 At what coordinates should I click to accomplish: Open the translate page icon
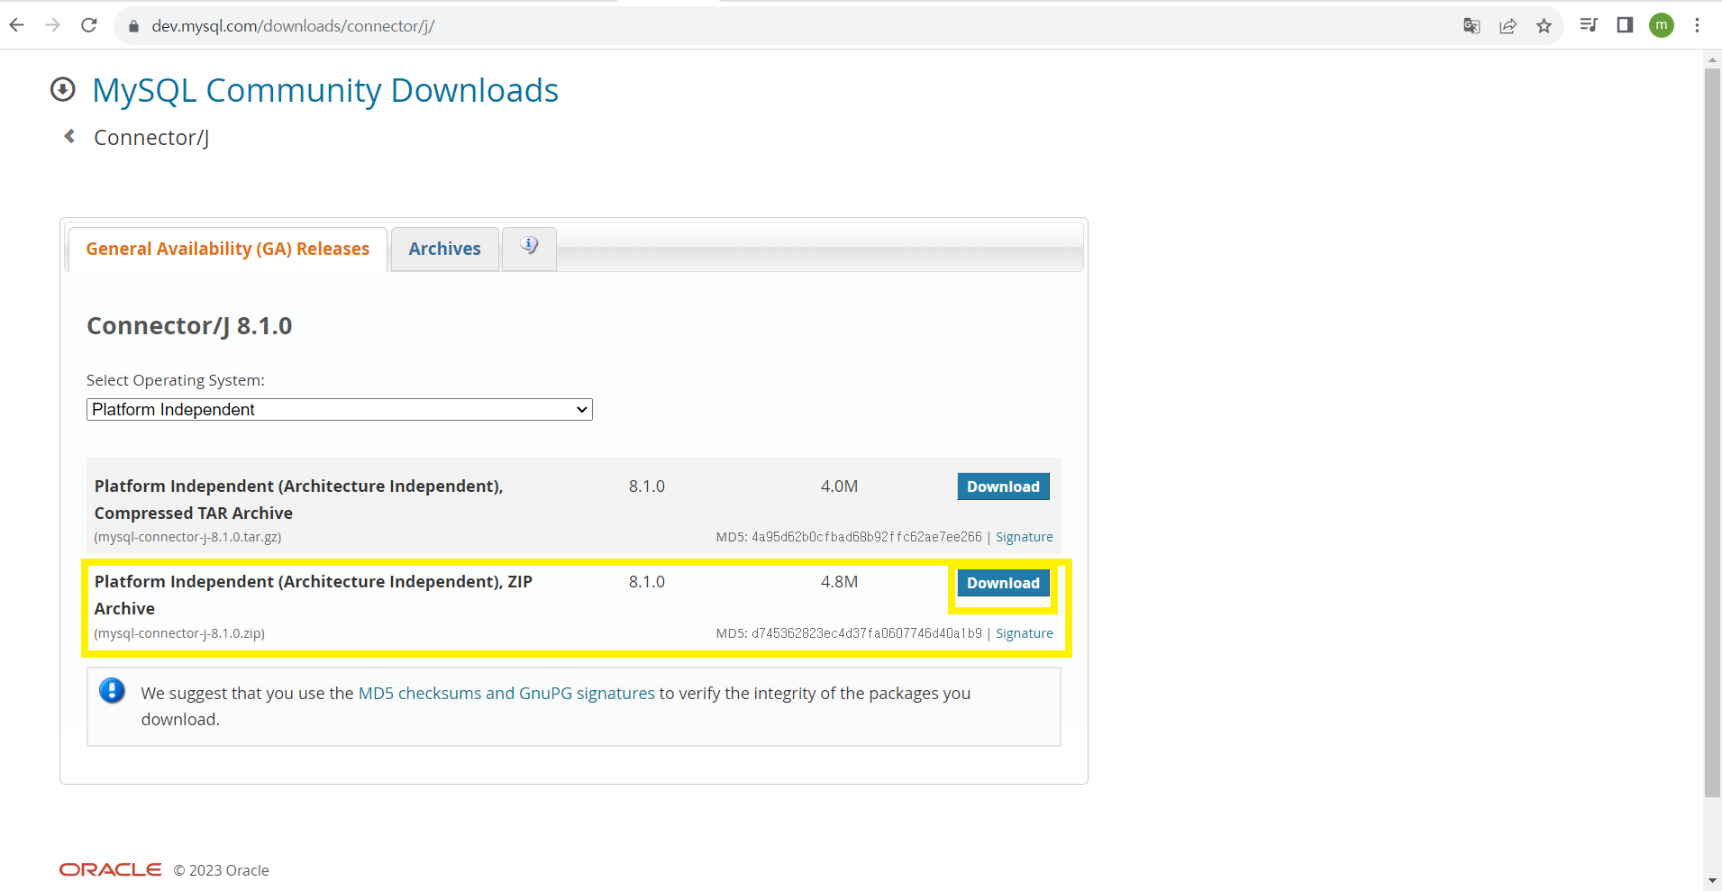(1471, 25)
